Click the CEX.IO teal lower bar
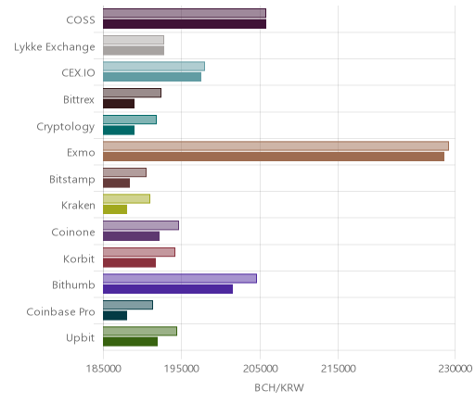 [x=152, y=77]
